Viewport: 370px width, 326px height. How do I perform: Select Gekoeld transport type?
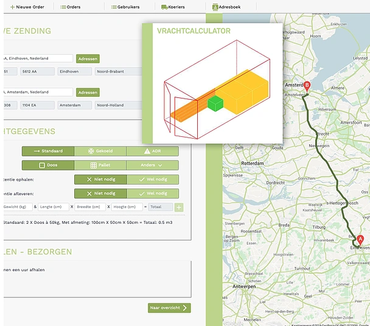tap(100, 151)
